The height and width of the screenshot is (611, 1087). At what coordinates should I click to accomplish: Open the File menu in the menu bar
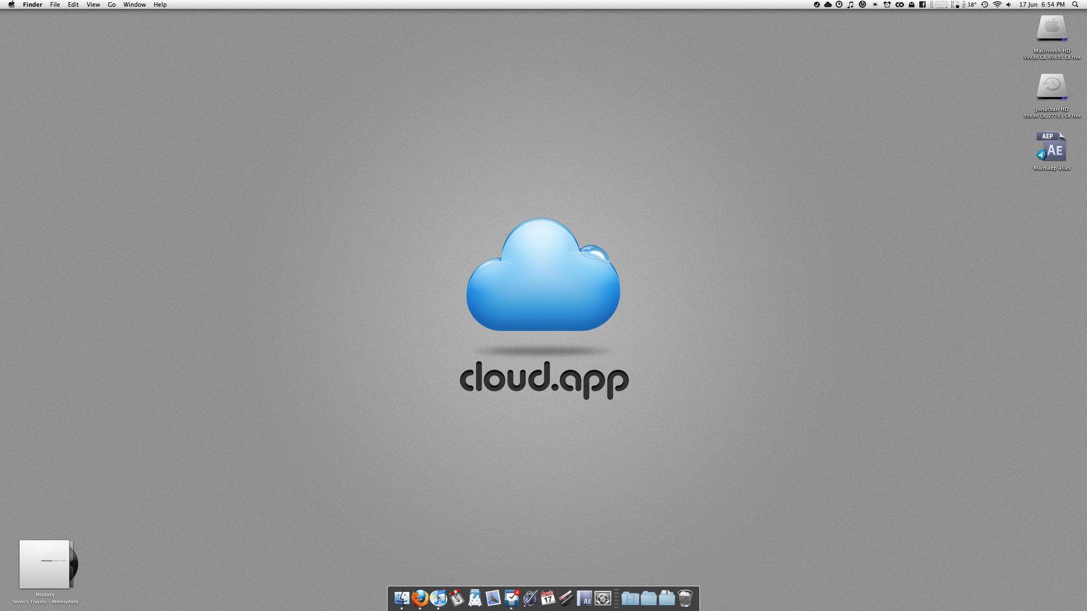(x=54, y=5)
